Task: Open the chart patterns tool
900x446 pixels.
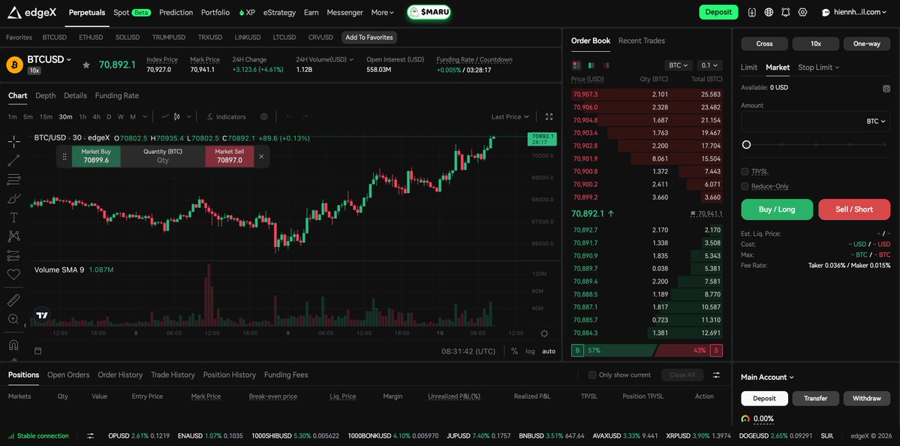Action: [14, 236]
